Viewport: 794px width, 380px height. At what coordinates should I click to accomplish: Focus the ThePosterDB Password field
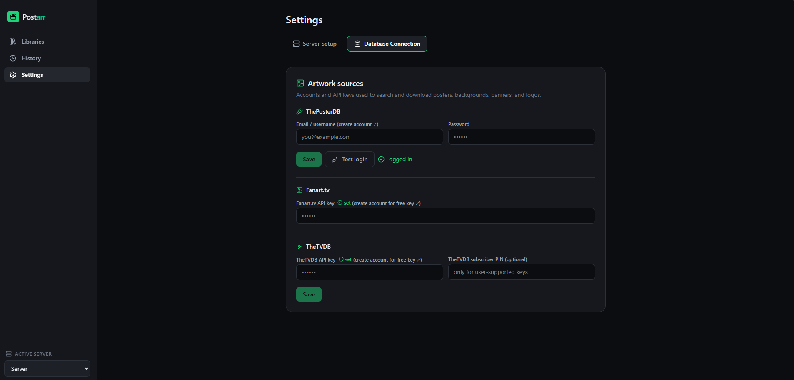(x=522, y=137)
